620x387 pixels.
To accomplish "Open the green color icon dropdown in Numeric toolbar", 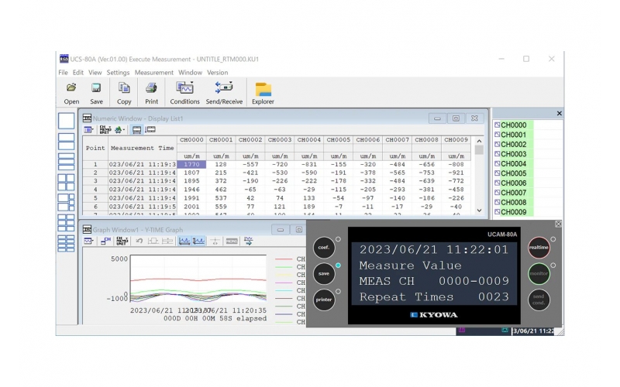I will click(x=119, y=130).
